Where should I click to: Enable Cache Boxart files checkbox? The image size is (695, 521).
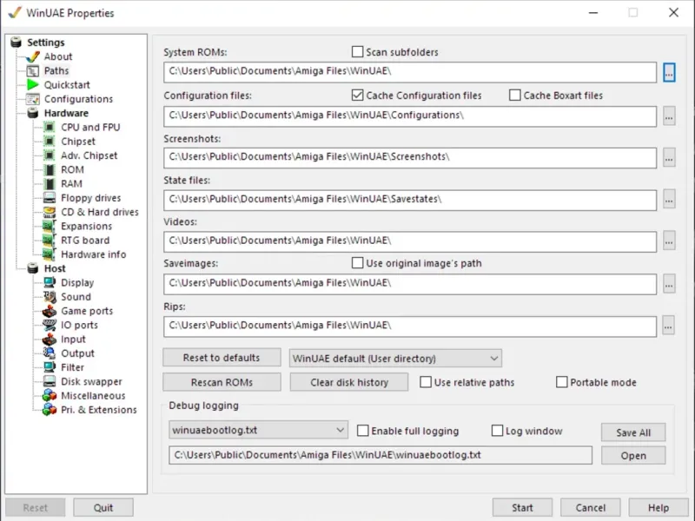(514, 96)
